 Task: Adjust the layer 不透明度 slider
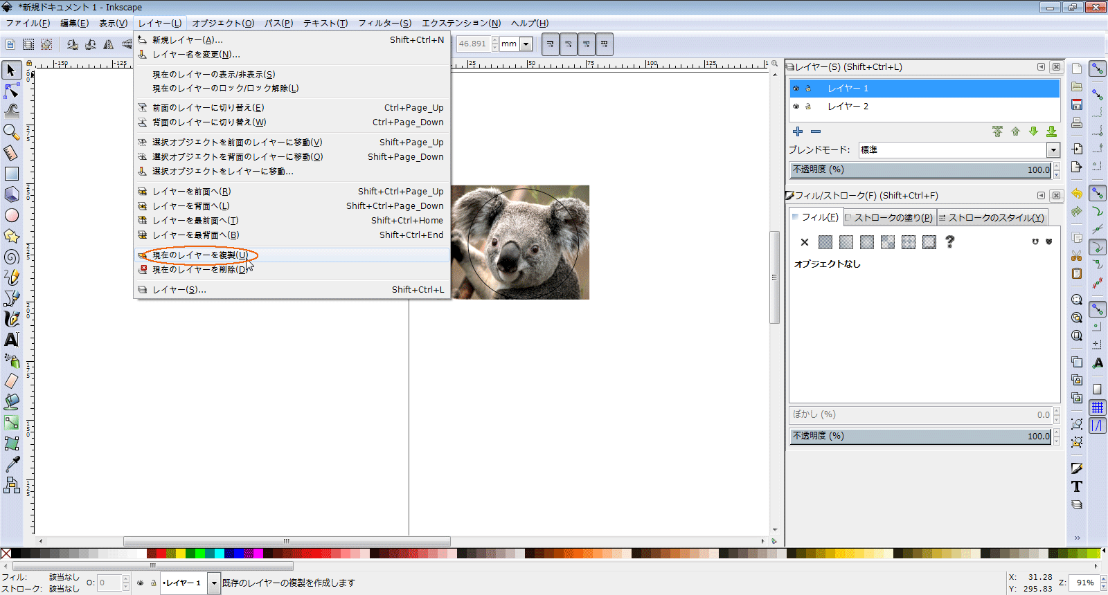921,170
